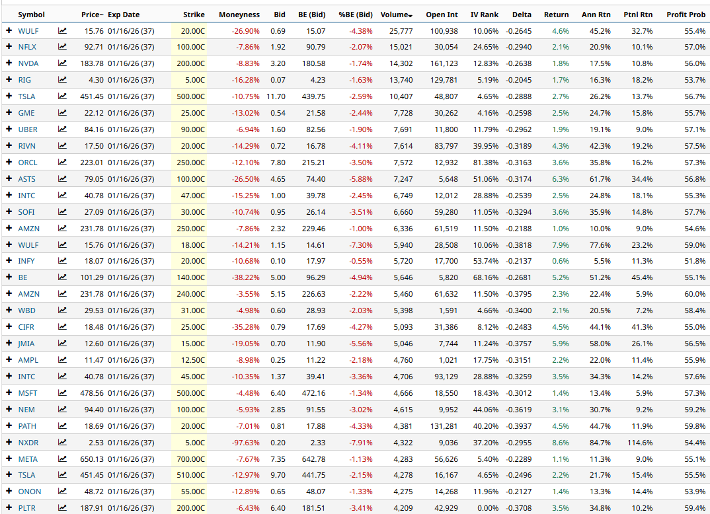Select the 200.00C strike in NVDA row
Screen dimensions: 710x514
point(190,63)
